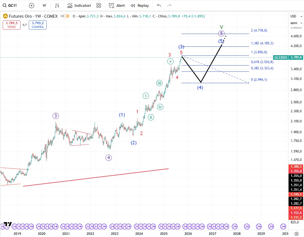Image resolution: width=304 pixels, height=237 pixels.
Task: Open the layout templates grid icon
Action: [99, 5]
